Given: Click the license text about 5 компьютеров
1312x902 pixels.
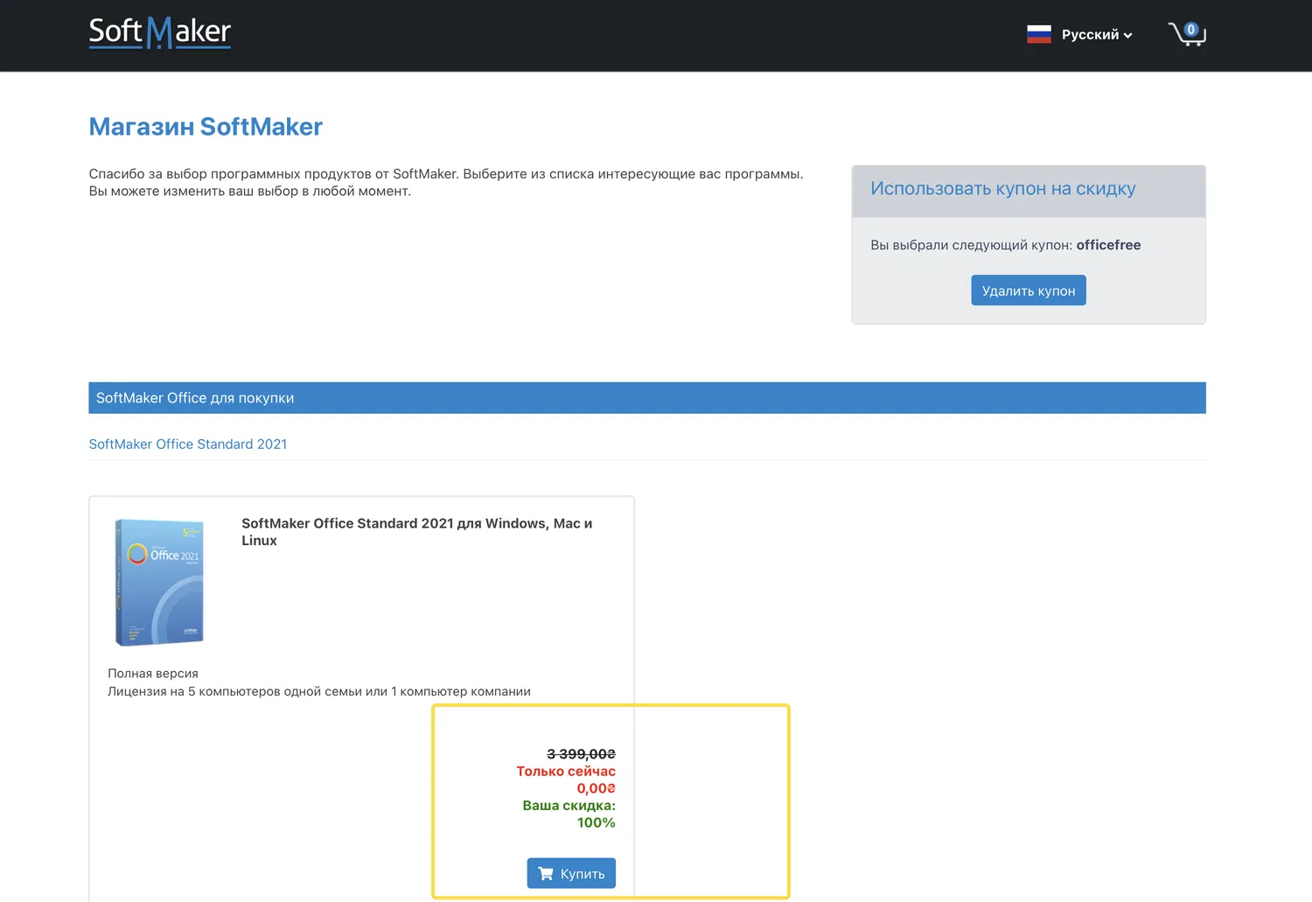Looking at the screenshot, I should point(319,691).
